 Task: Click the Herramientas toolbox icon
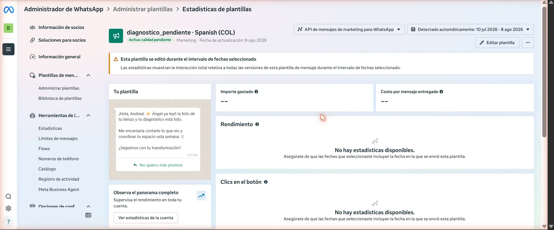(32, 115)
